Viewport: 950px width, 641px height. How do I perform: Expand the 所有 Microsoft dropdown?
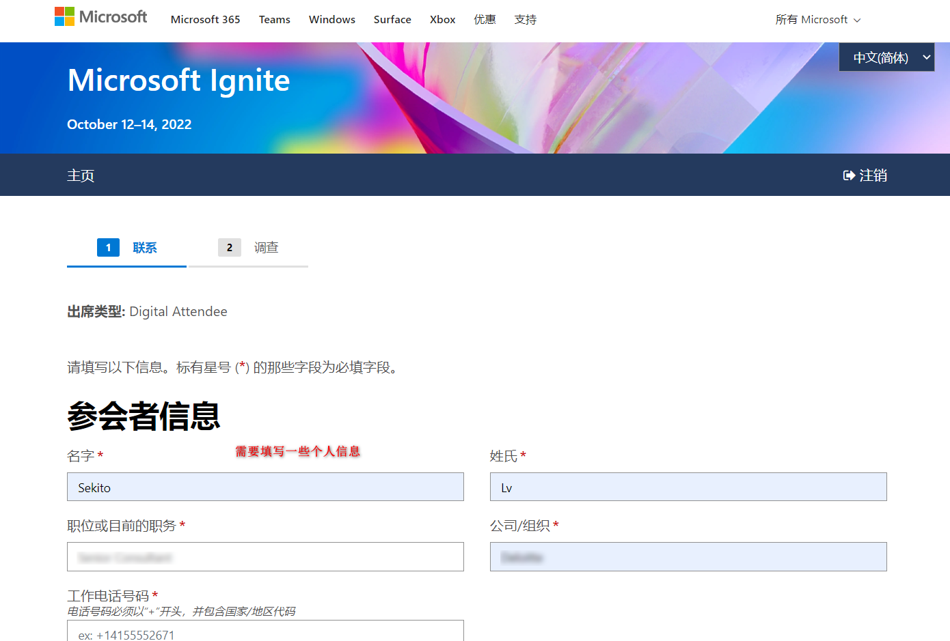(817, 20)
